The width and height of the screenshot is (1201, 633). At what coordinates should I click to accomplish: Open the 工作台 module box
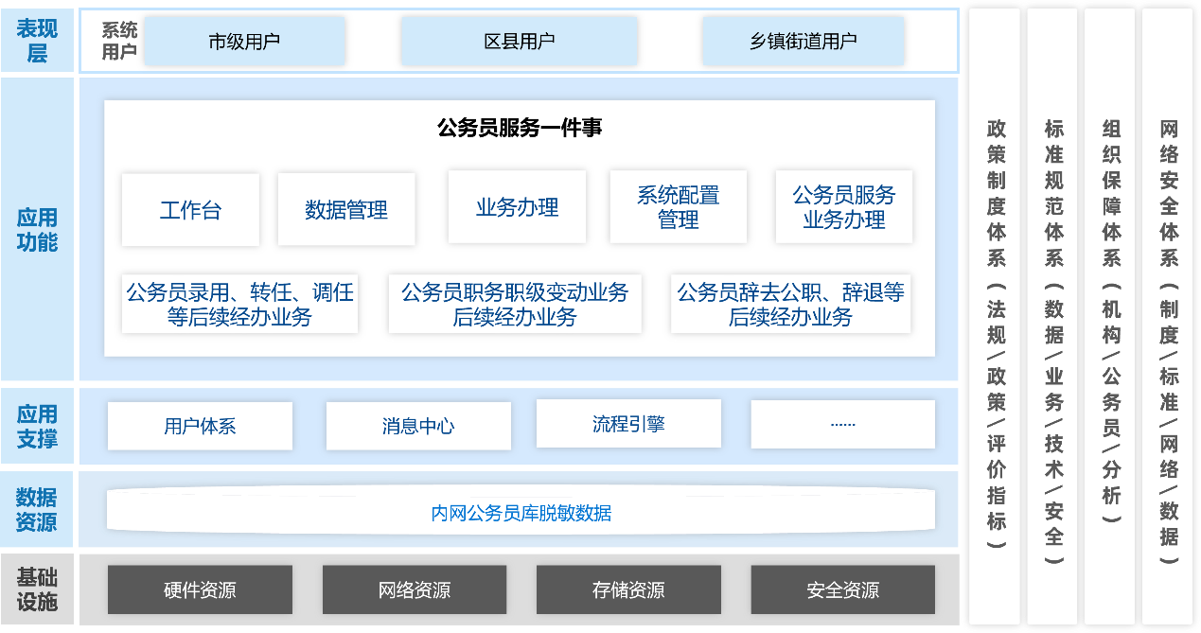tap(190, 209)
